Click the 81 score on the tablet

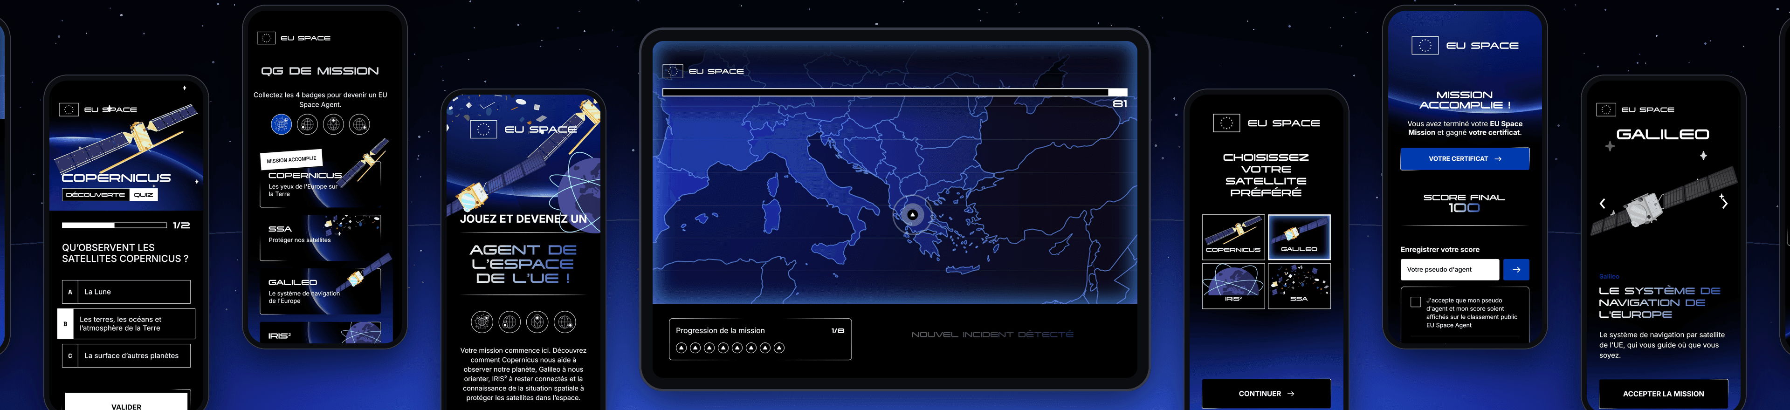1119,103
